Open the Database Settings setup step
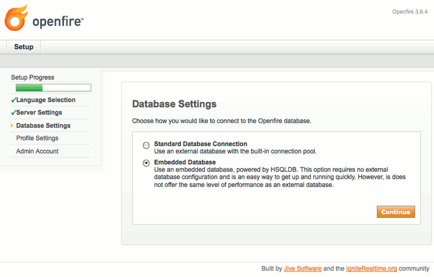The image size is (434, 277). pyautogui.click(x=44, y=126)
